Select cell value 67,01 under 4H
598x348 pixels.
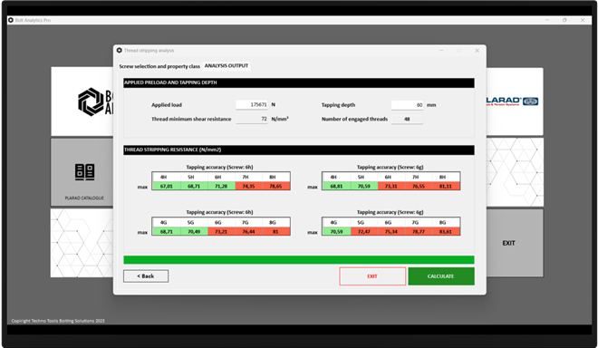(167, 186)
